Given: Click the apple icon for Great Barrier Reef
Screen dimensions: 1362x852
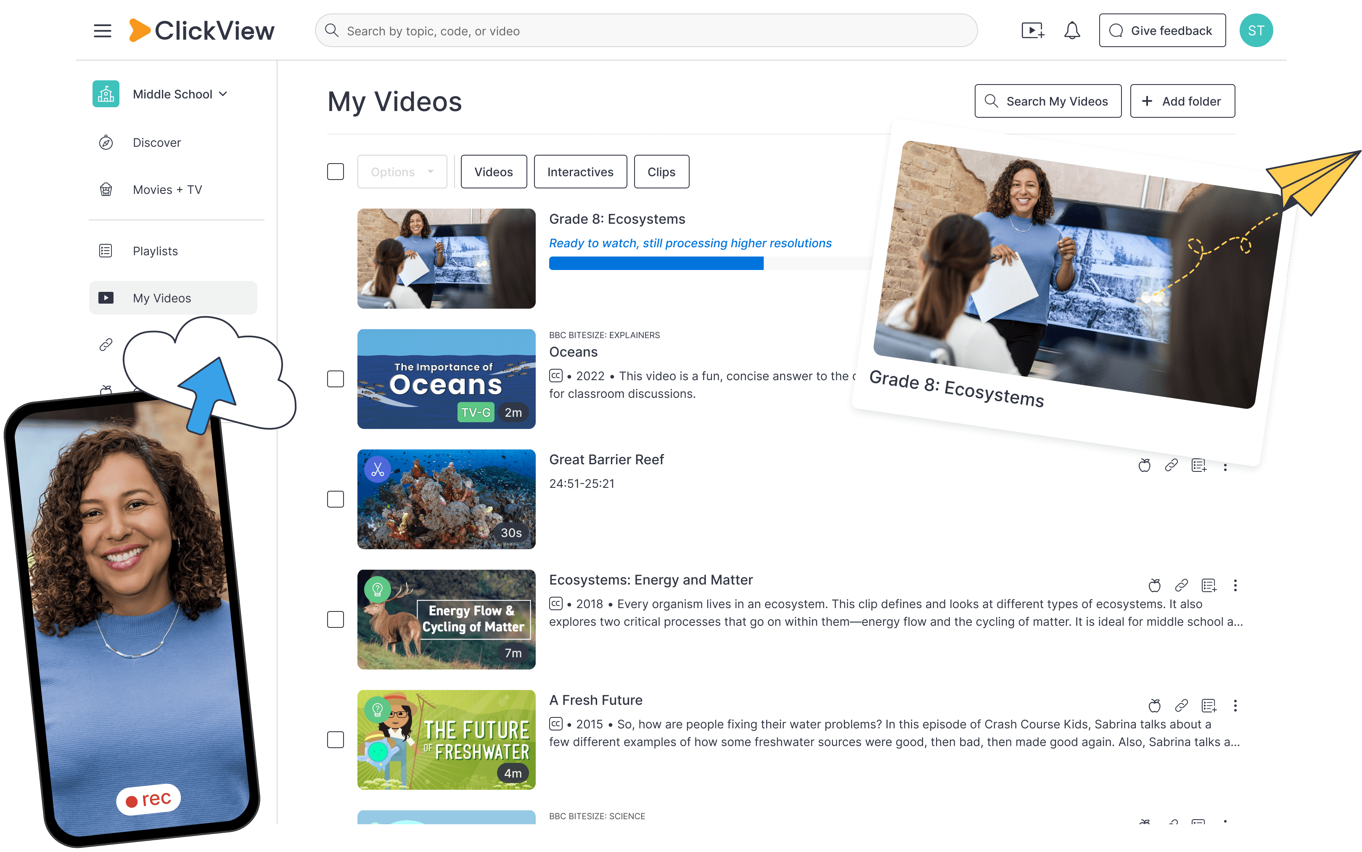Looking at the screenshot, I should [1144, 466].
